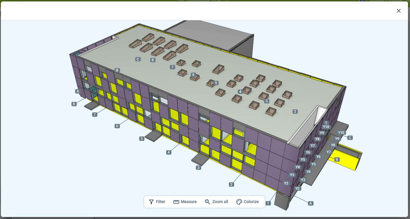Viewport: 410px width, 219px height.
Task: Click ground callout label 3 below the facade
Action: point(198,168)
